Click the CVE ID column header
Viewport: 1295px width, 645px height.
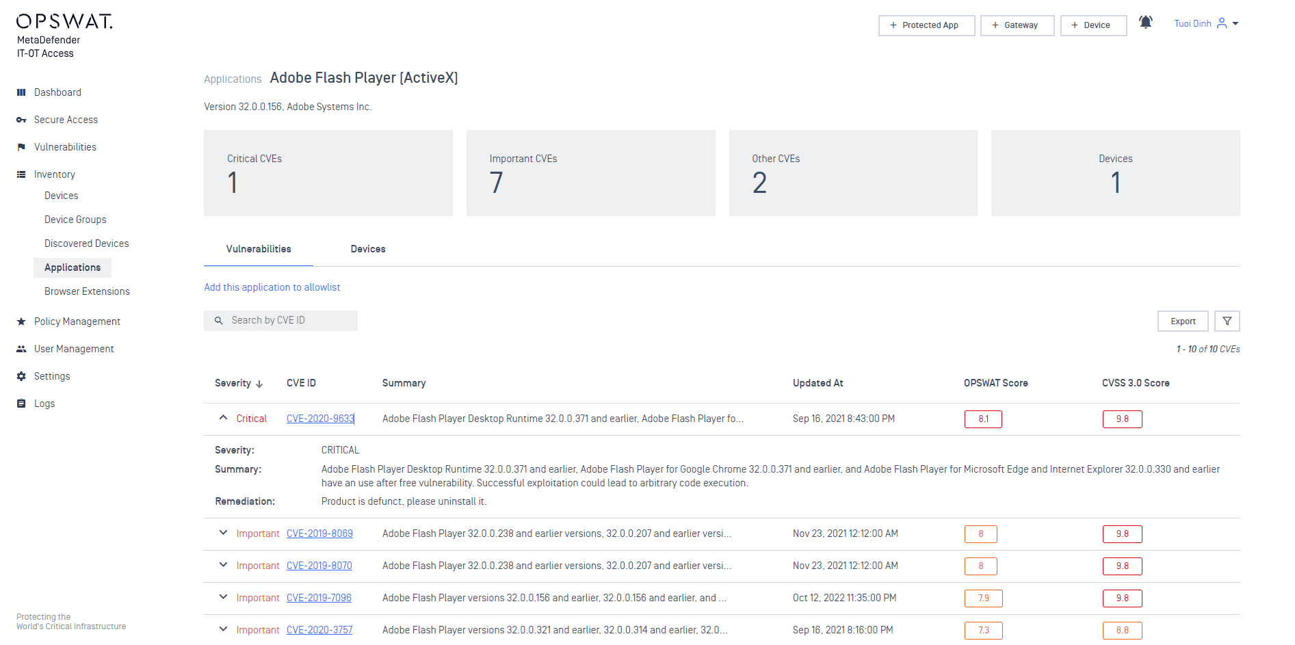tap(301, 383)
